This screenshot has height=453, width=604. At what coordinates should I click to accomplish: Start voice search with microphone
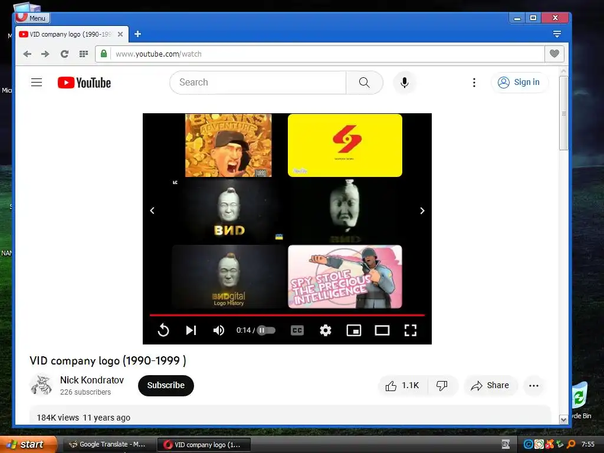[405, 83]
